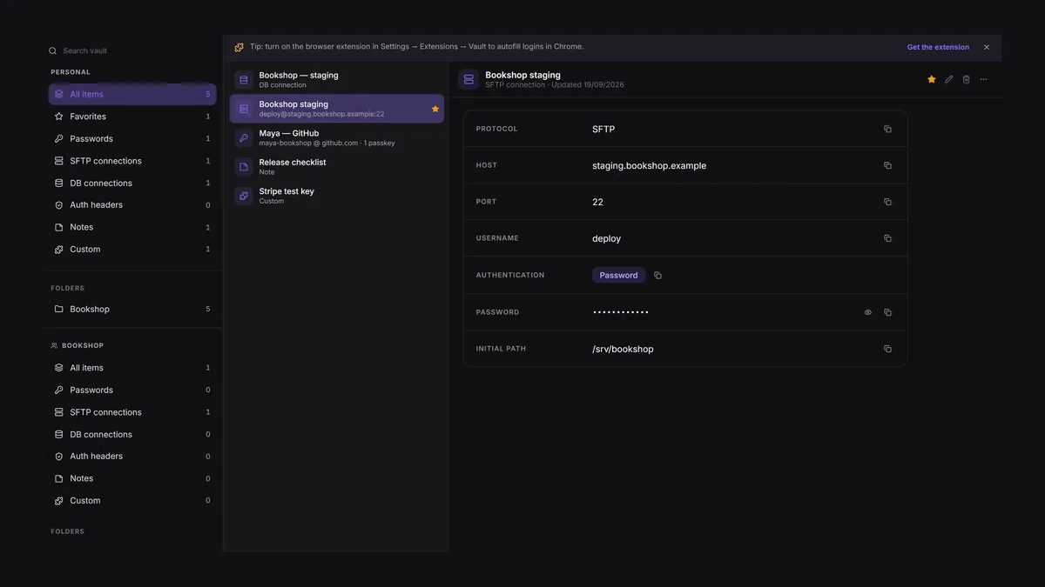Click the extension tip puzzle icon
The width and height of the screenshot is (1045, 587).
[x=239, y=47]
